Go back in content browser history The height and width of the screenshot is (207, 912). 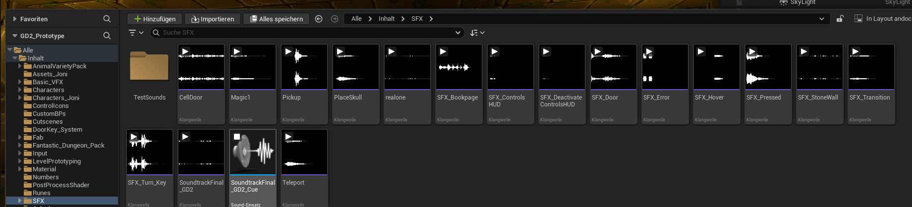[x=319, y=19]
